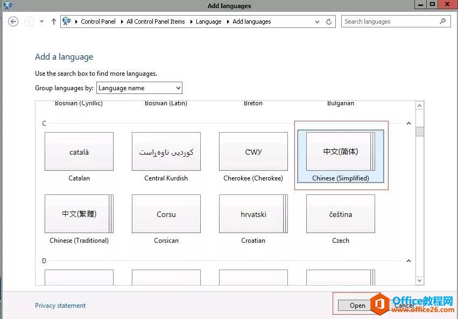The image size is (458, 319).
Task: Click the Breton label
Action: 253,103
